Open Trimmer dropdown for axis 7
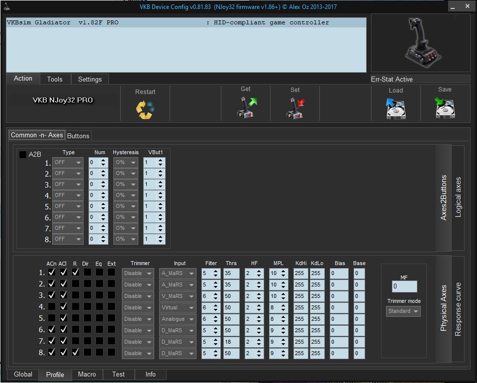Image resolution: width=477 pixels, height=383 pixels. click(x=138, y=342)
